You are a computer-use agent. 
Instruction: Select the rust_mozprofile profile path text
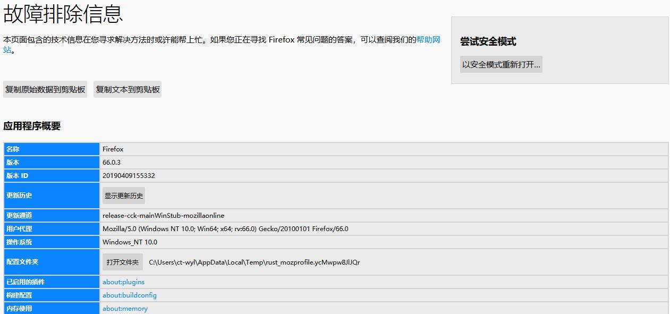pyautogui.click(x=255, y=262)
